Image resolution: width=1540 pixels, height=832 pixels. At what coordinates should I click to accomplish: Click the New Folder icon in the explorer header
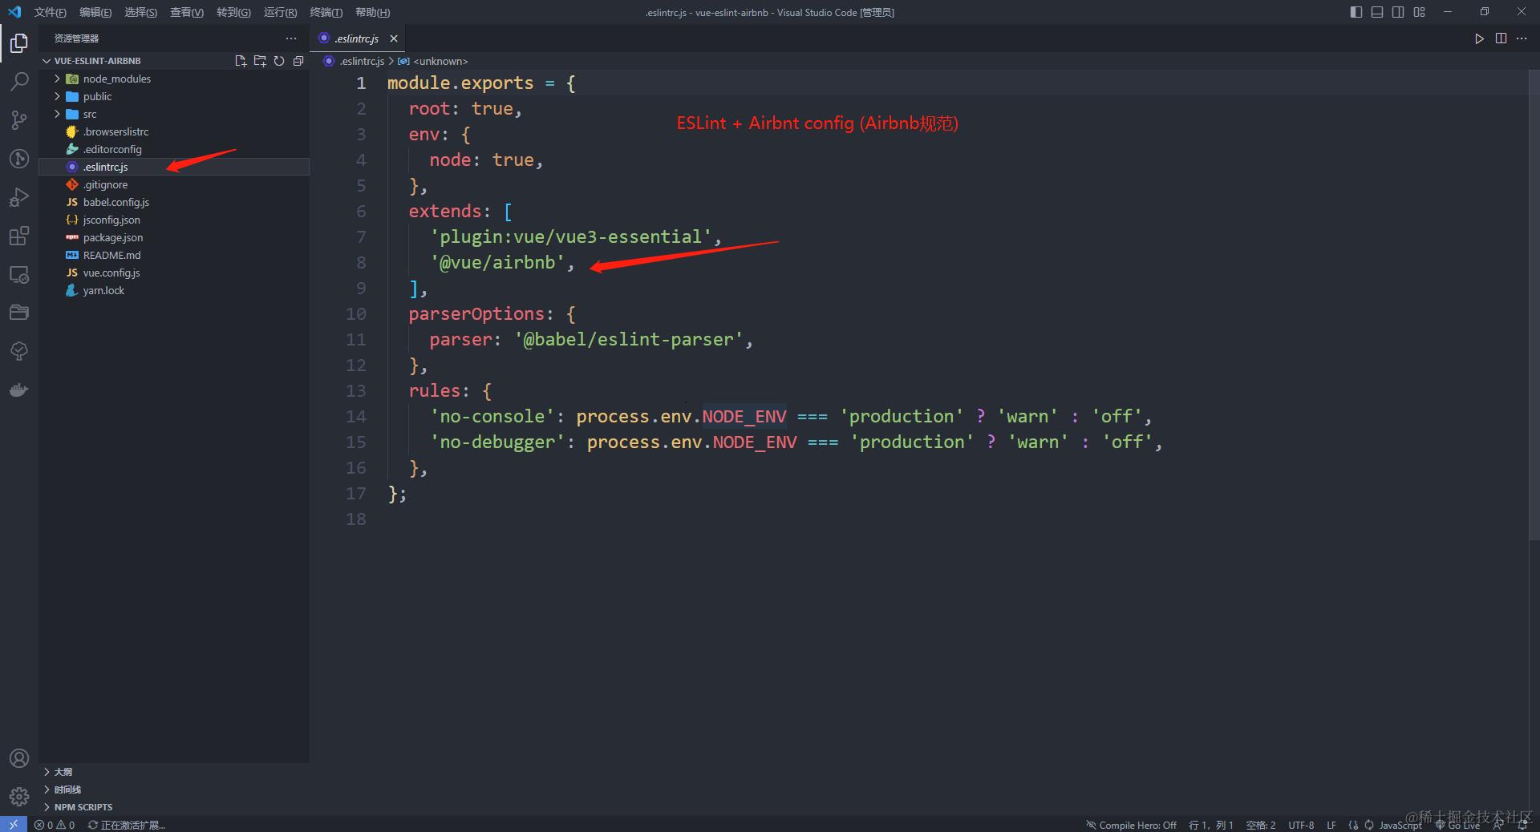click(x=259, y=61)
